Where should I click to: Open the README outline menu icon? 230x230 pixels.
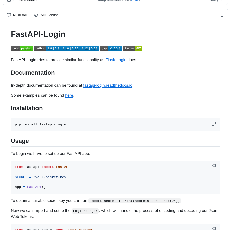(x=221, y=15)
